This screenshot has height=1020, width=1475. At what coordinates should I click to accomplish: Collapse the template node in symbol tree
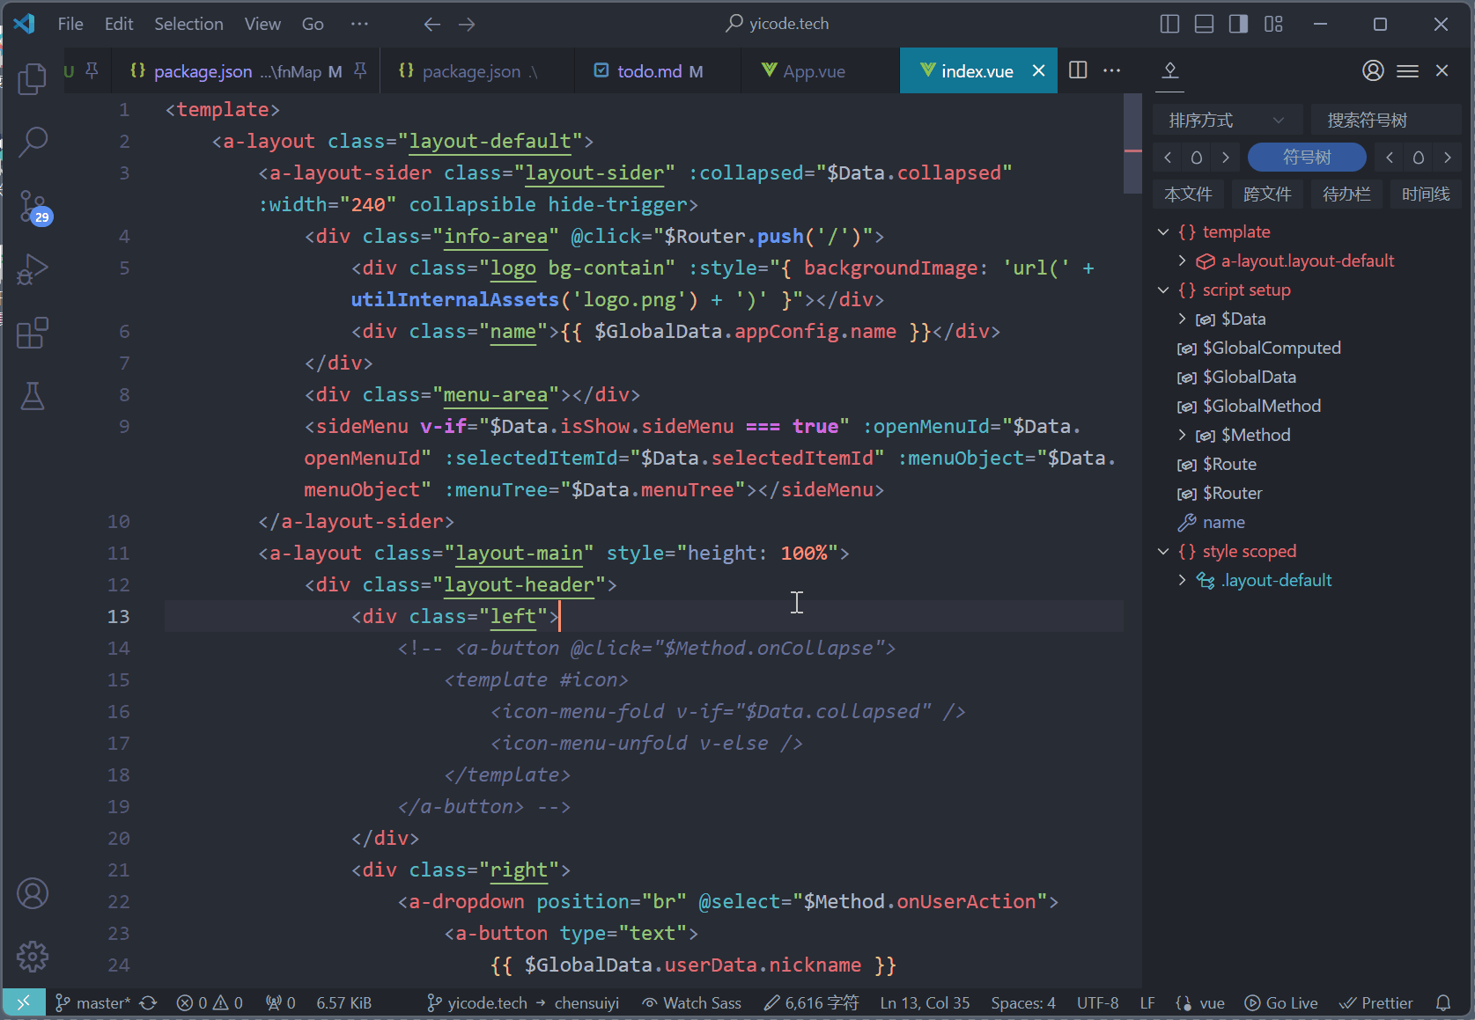pyautogui.click(x=1163, y=231)
